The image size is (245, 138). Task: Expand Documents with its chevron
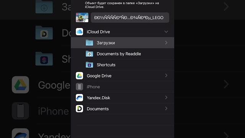pos(166,108)
